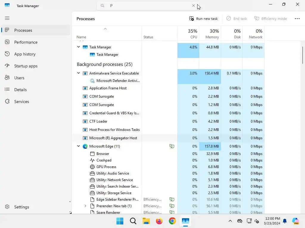This screenshot has width=305, height=228.
Task: Click the Edge Browser process icon
Action: click(92, 154)
